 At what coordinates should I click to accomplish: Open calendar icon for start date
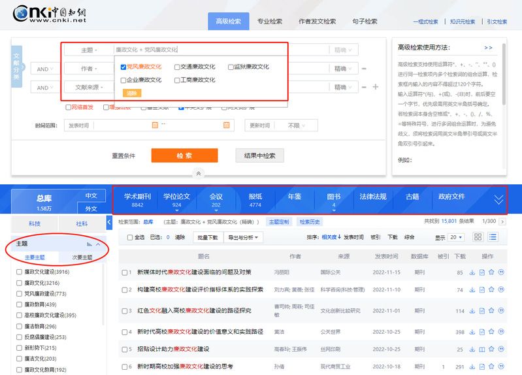[155, 125]
